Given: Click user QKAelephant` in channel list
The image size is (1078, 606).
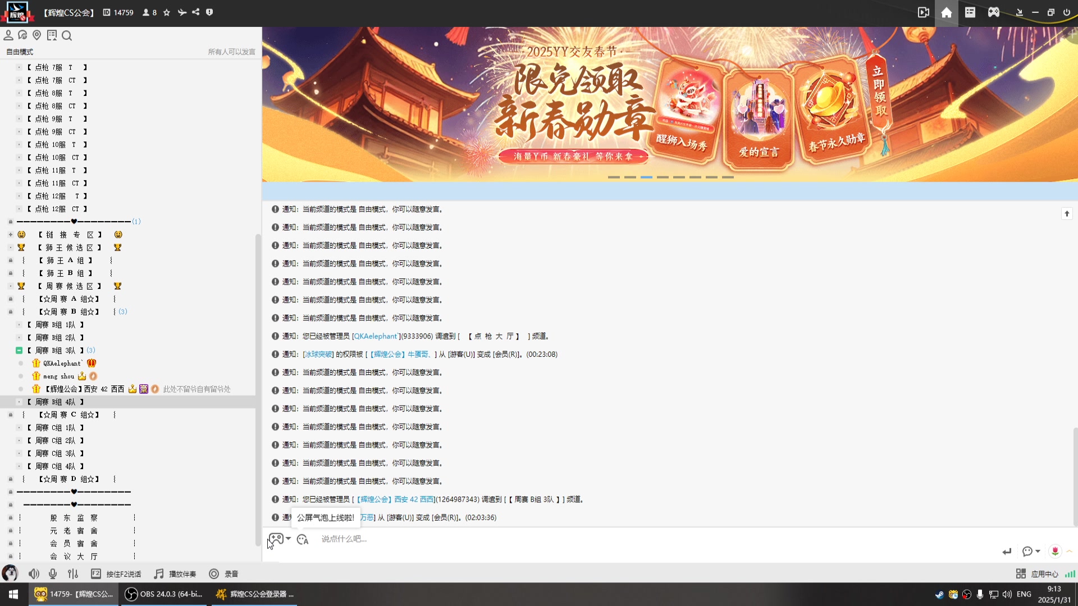Looking at the screenshot, I should (x=63, y=364).
